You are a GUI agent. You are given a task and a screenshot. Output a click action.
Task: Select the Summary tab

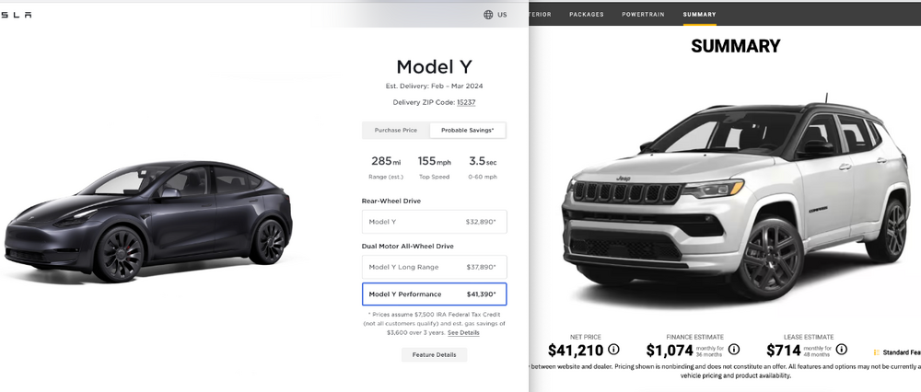699,15
